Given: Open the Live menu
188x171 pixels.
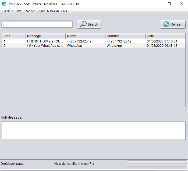Looking at the screenshot, I should coord(64,11).
